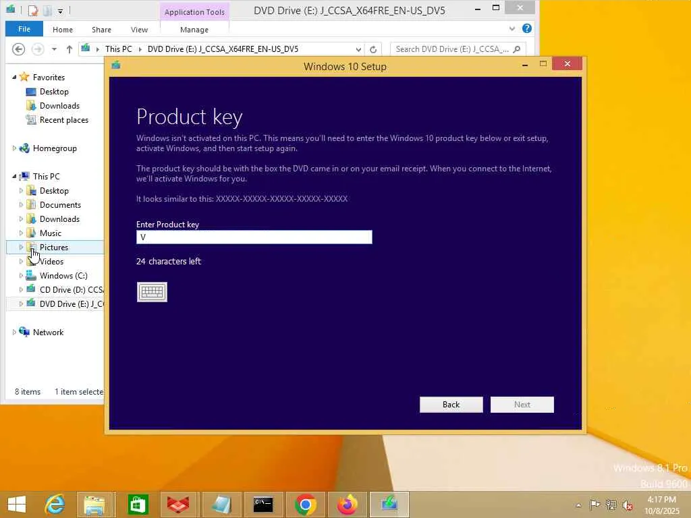
Task: Select Pictures folder in navigation pane
Action: [54, 247]
